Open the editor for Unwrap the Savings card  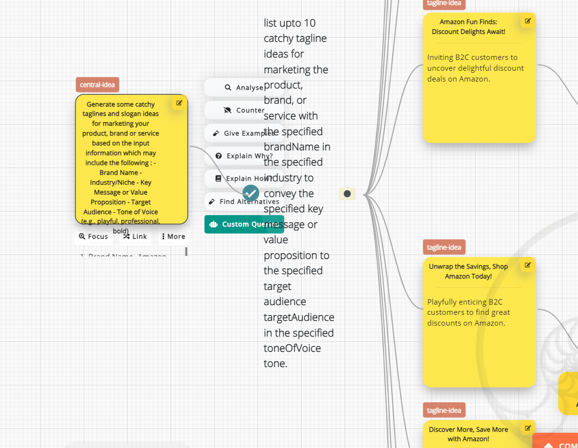(x=528, y=265)
